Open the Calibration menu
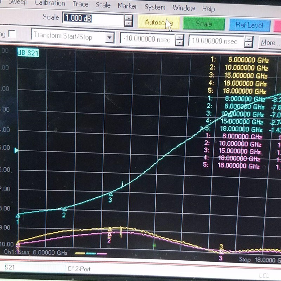281x281 pixels. coord(50,3)
